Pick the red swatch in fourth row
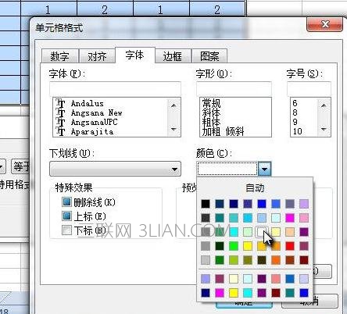 pyautogui.click(x=290, y=246)
